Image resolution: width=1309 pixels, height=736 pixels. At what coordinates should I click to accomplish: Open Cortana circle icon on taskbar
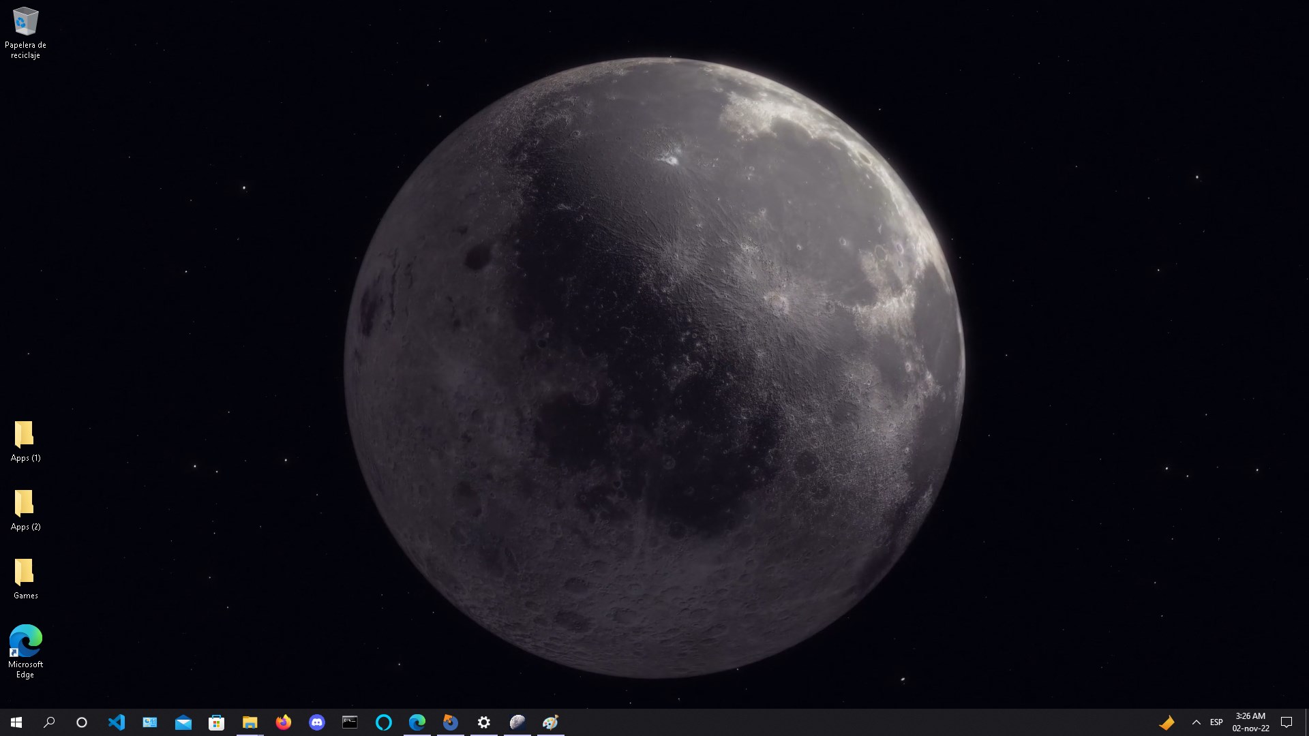click(x=82, y=722)
